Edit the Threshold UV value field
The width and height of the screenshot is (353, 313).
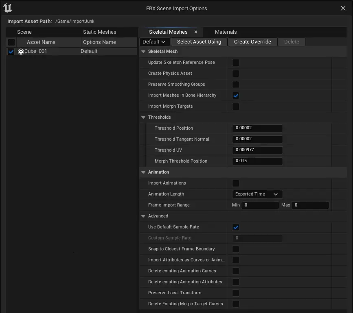pyautogui.click(x=257, y=150)
